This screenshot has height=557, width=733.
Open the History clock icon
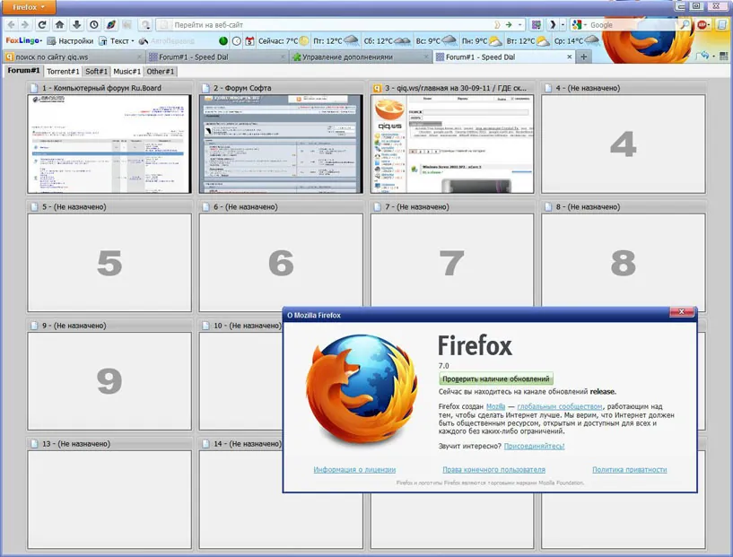(94, 25)
